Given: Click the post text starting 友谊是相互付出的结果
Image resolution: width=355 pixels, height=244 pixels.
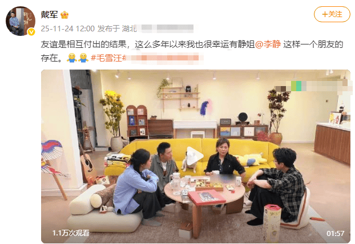Looking at the screenshot, I should (x=192, y=51).
